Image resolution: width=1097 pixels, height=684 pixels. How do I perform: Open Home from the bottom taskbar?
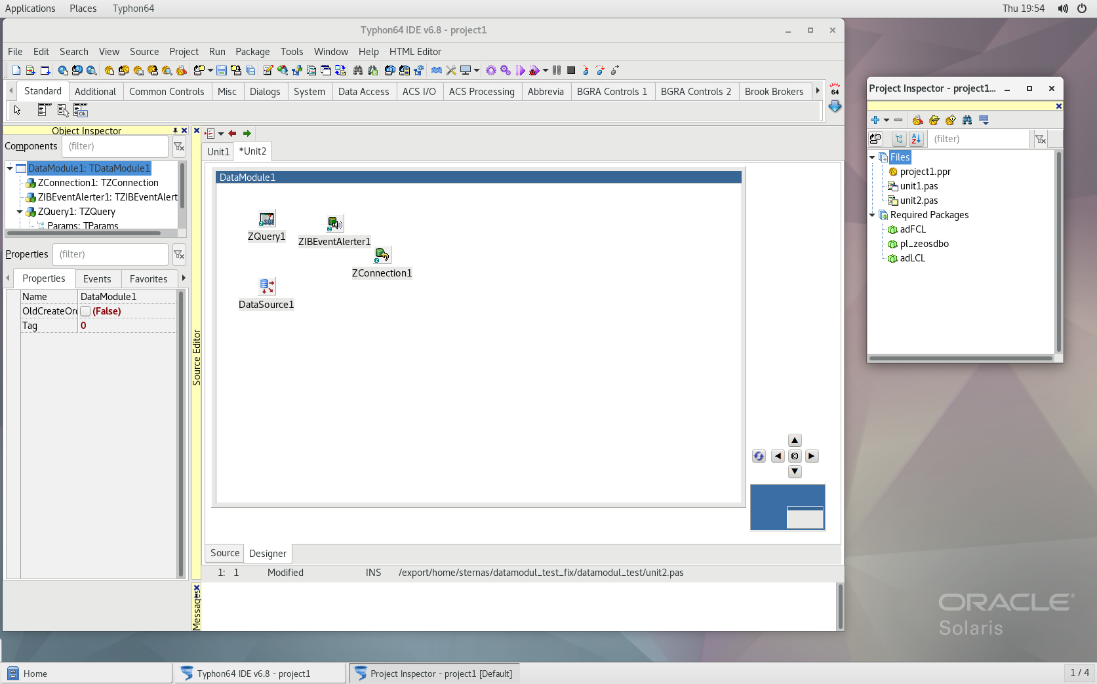click(87, 674)
